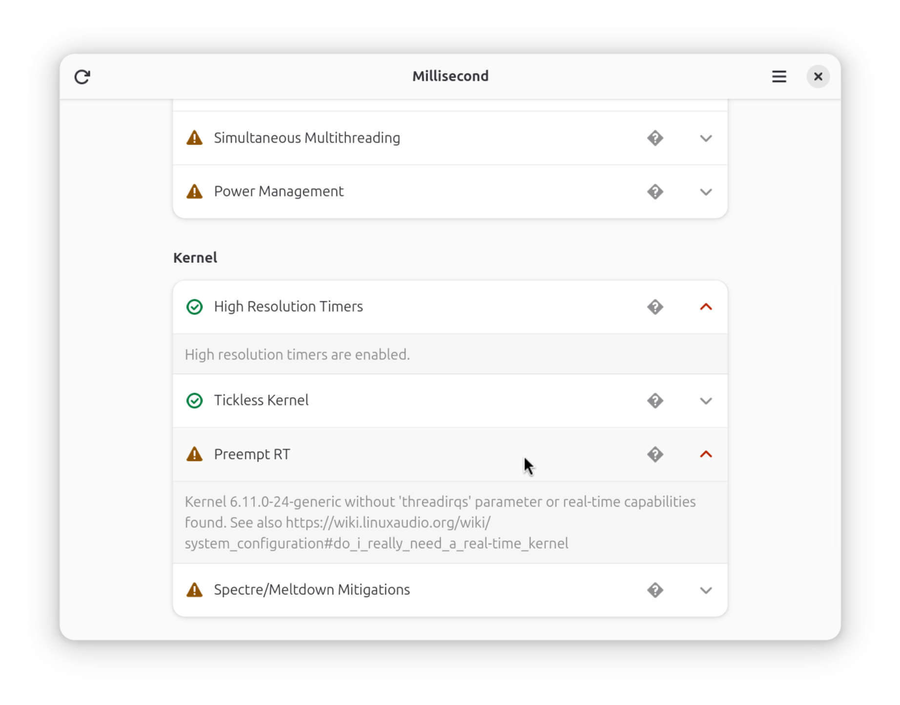The height and width of the screenshot is (705, 900).
Task: Open the hamburger main menu
Action: tap(778, 77)
